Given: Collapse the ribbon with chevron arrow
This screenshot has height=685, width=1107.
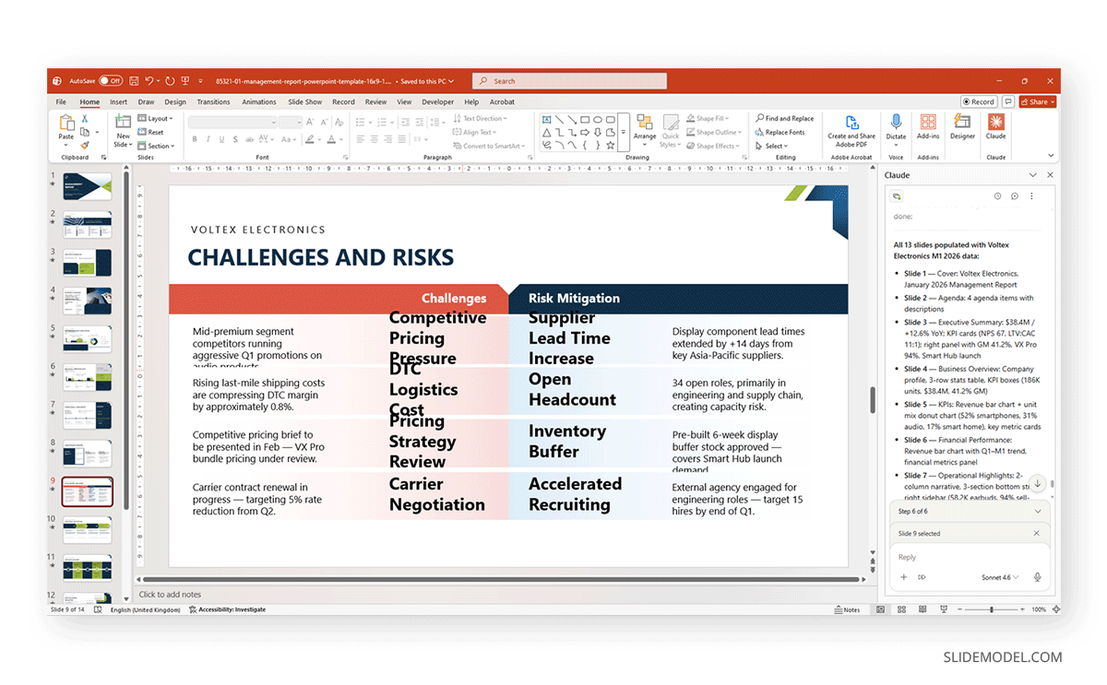Looking at the screenshot, I should pos(1051,156).
